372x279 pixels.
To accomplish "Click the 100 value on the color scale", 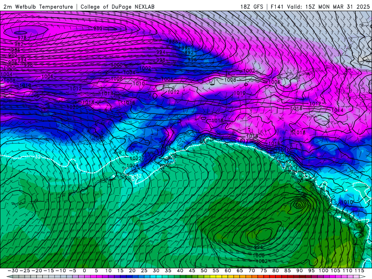I will click(323, 271).
